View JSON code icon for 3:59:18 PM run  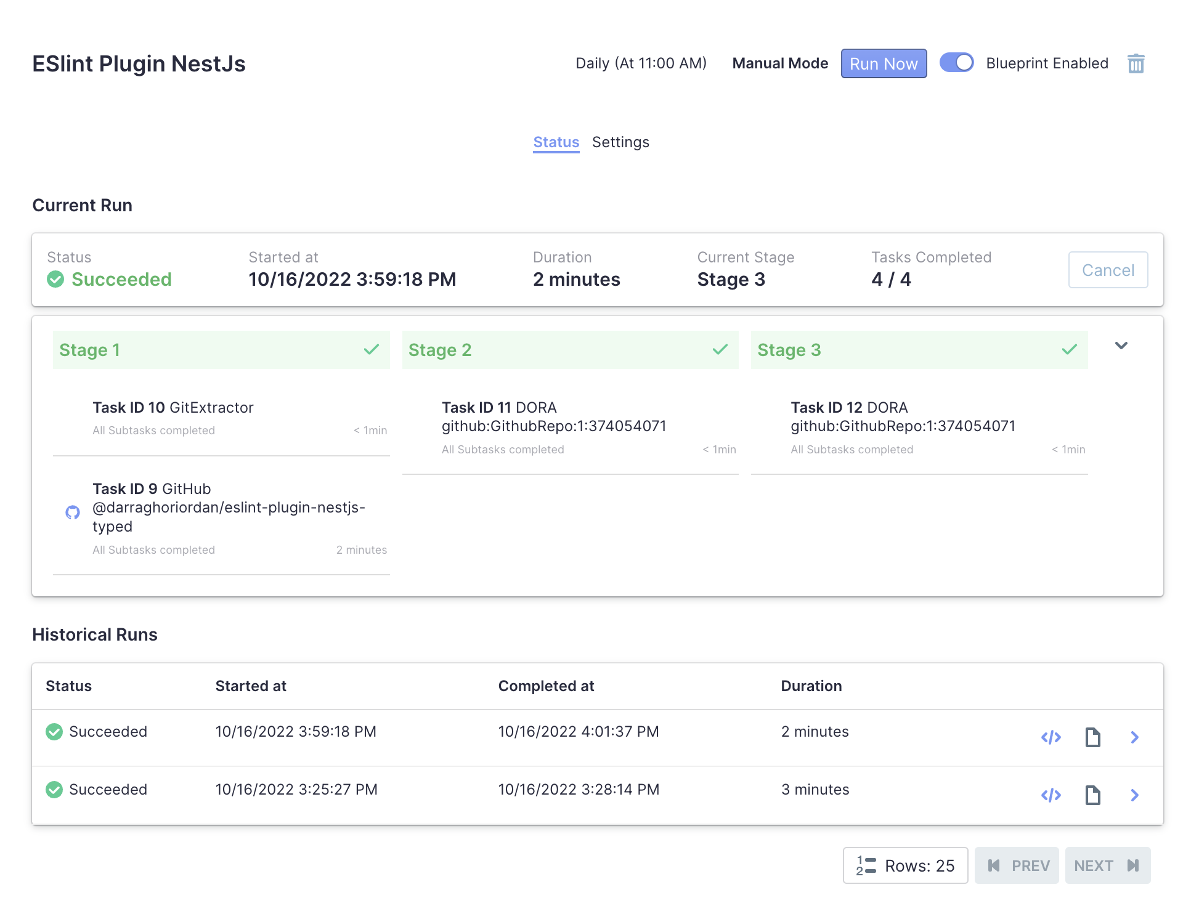[x=1051, y=737]
